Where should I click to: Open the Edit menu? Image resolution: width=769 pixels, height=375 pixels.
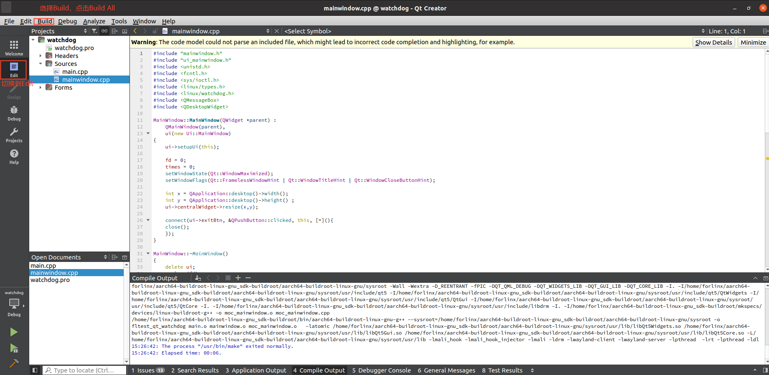[x=26, y=21]
